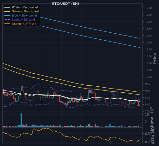This screenshot has width=159, height=146.
Task: Click the 8.00 price axis label
Action: (148, 104)
